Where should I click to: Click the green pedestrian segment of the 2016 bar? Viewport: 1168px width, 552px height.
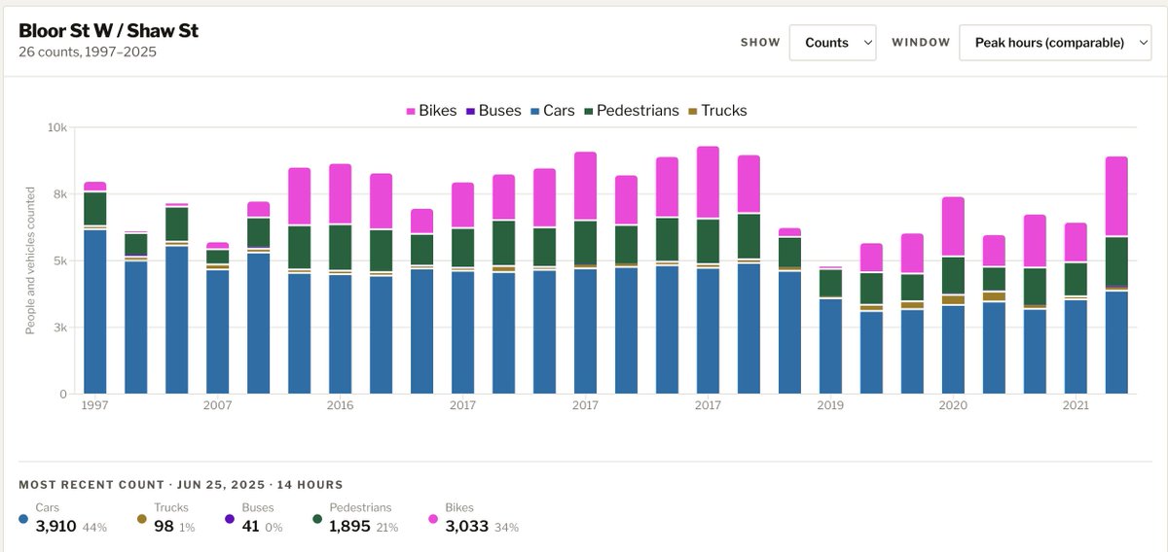[x=340, y=247]
